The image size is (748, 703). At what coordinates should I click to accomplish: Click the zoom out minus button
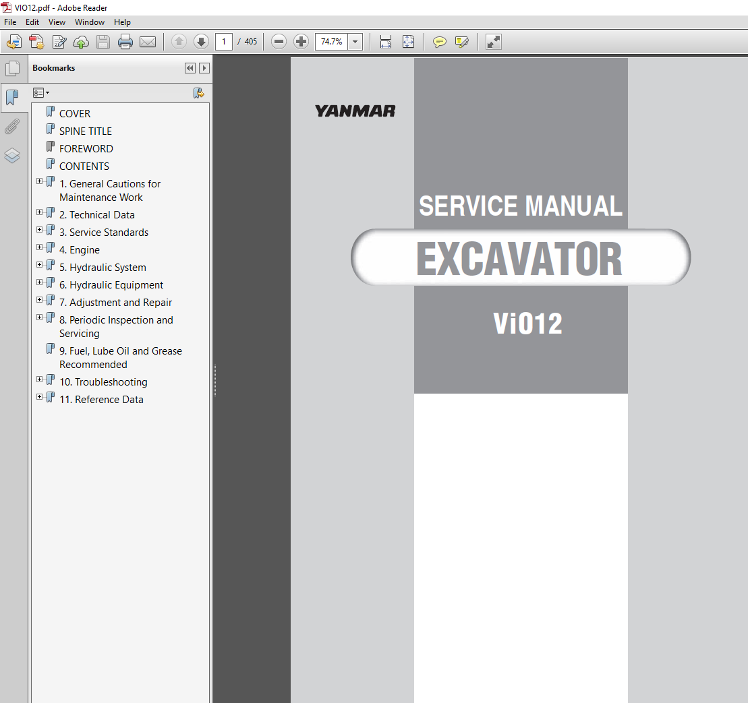(x=279, y=42)
